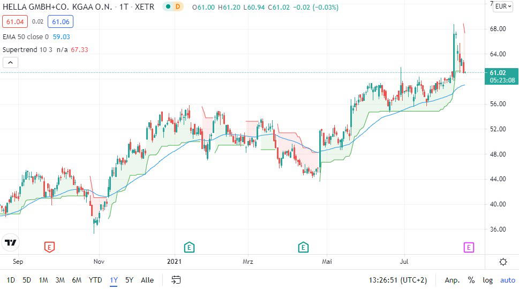The width and height of the screenshot is (519, 289).
Task: Open the green earnings marker near 2021
Action: [189, 247]
